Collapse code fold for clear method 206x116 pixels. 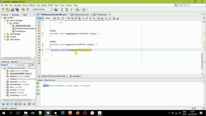point(42,44)
